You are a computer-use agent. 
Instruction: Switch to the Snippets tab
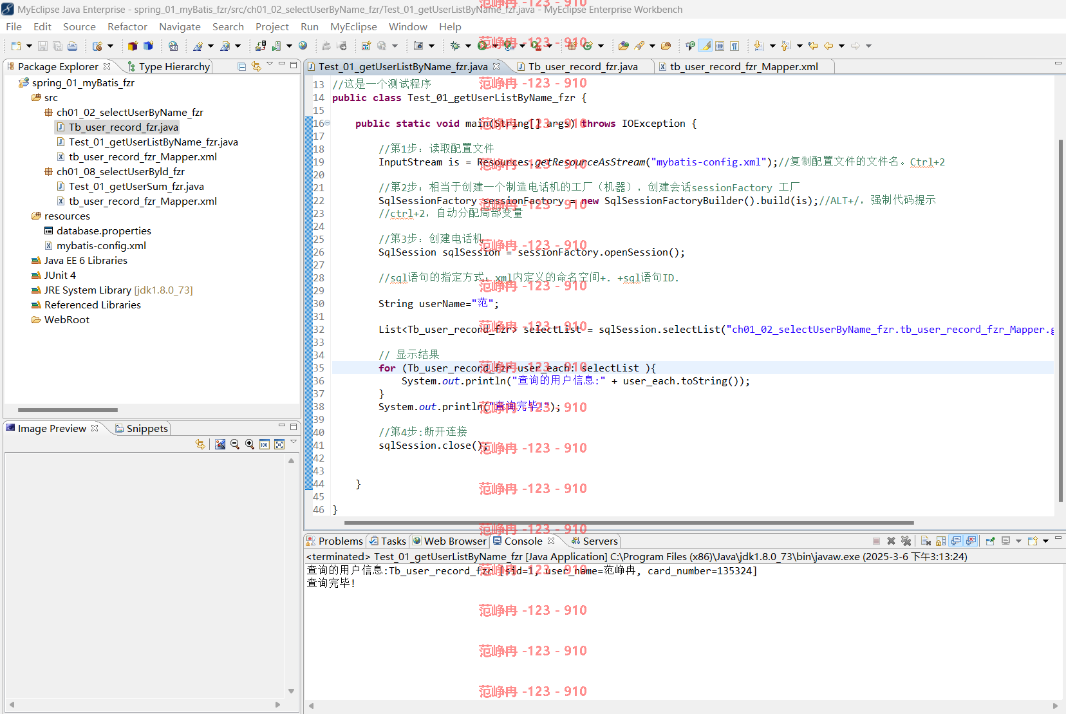(x=142, y=428)
